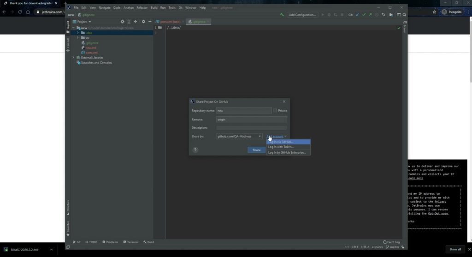Click the Git Commit green checkmark

(364, 15)
